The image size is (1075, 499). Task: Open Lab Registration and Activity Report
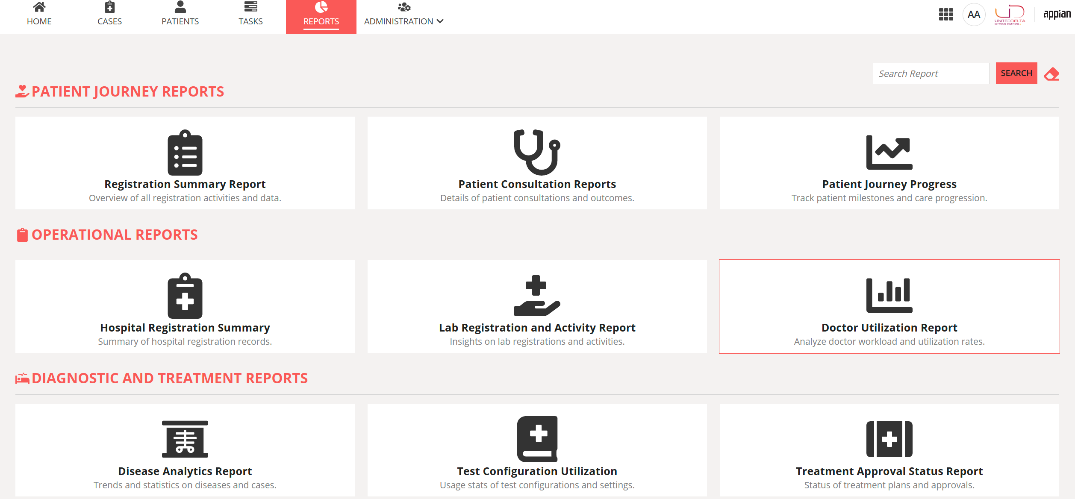tap(537, 328)
